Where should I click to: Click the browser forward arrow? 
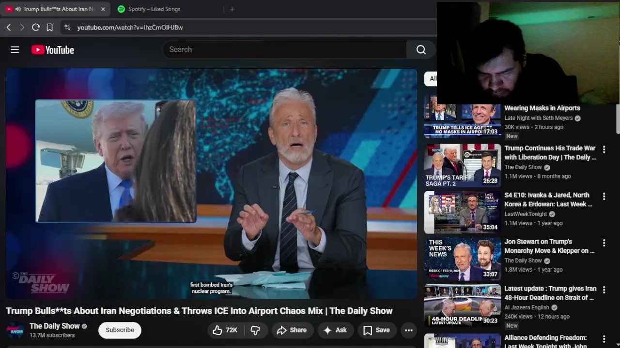click(22, 28)
